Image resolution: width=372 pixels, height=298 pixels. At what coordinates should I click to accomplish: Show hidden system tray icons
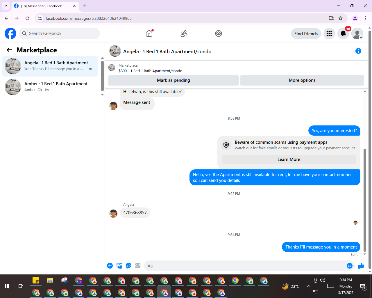[x=309, y=286]
